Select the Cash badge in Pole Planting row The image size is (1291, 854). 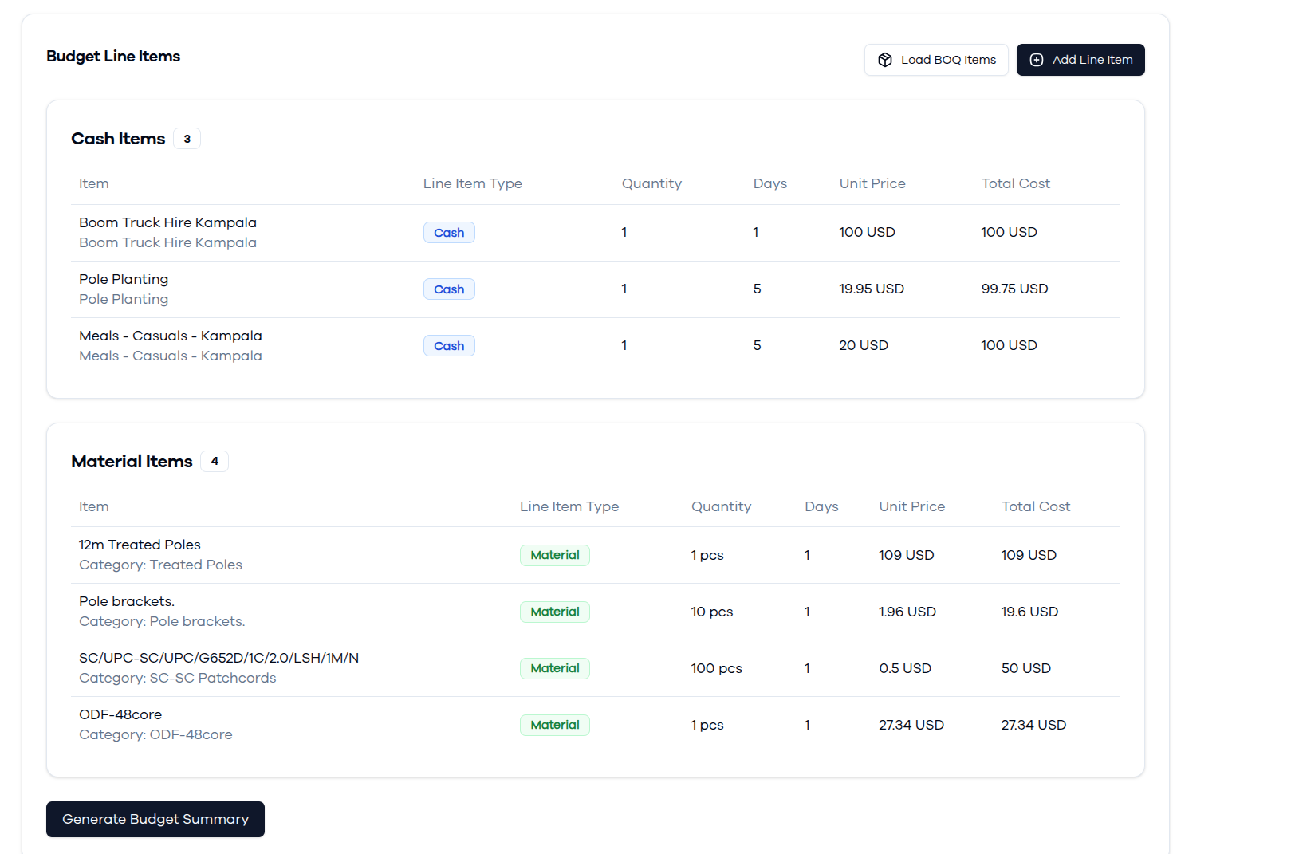(449, 289)
